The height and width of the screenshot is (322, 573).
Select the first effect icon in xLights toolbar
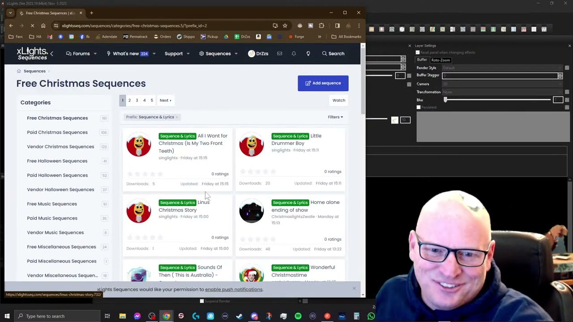coord(372,29)
